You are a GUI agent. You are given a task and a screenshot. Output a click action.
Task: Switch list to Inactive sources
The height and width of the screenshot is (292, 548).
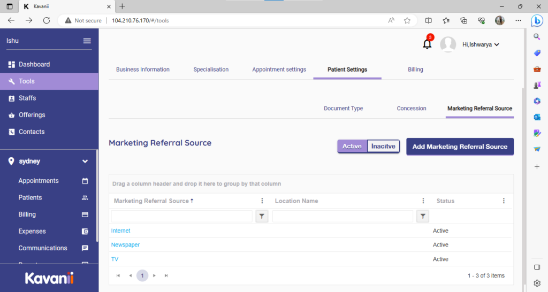point(383,146)
